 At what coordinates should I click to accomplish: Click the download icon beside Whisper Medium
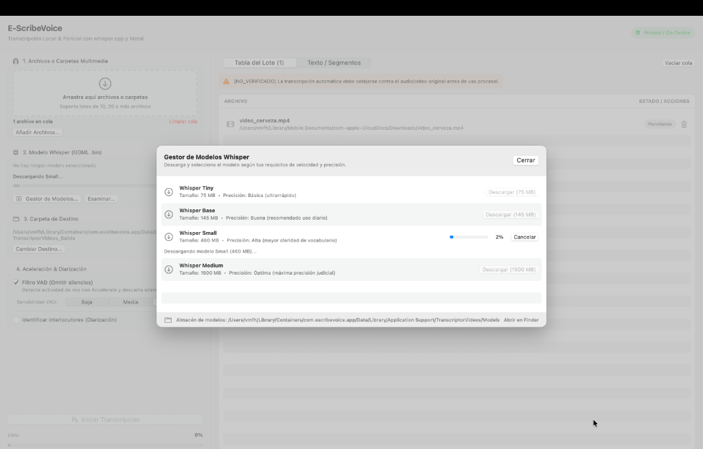pos(169,270)
